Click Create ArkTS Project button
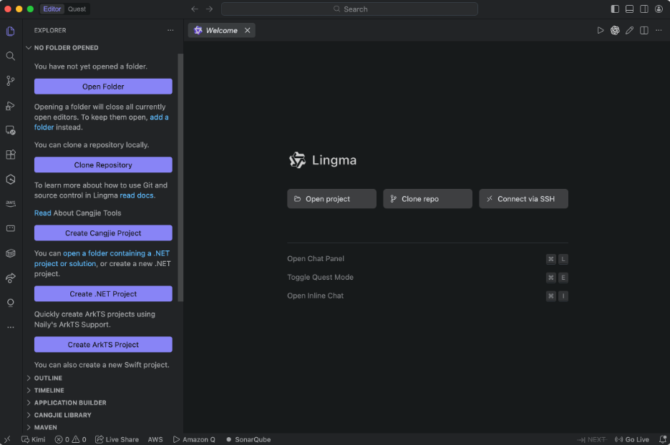Screen dimensions: 670x445 pos(103,345)
